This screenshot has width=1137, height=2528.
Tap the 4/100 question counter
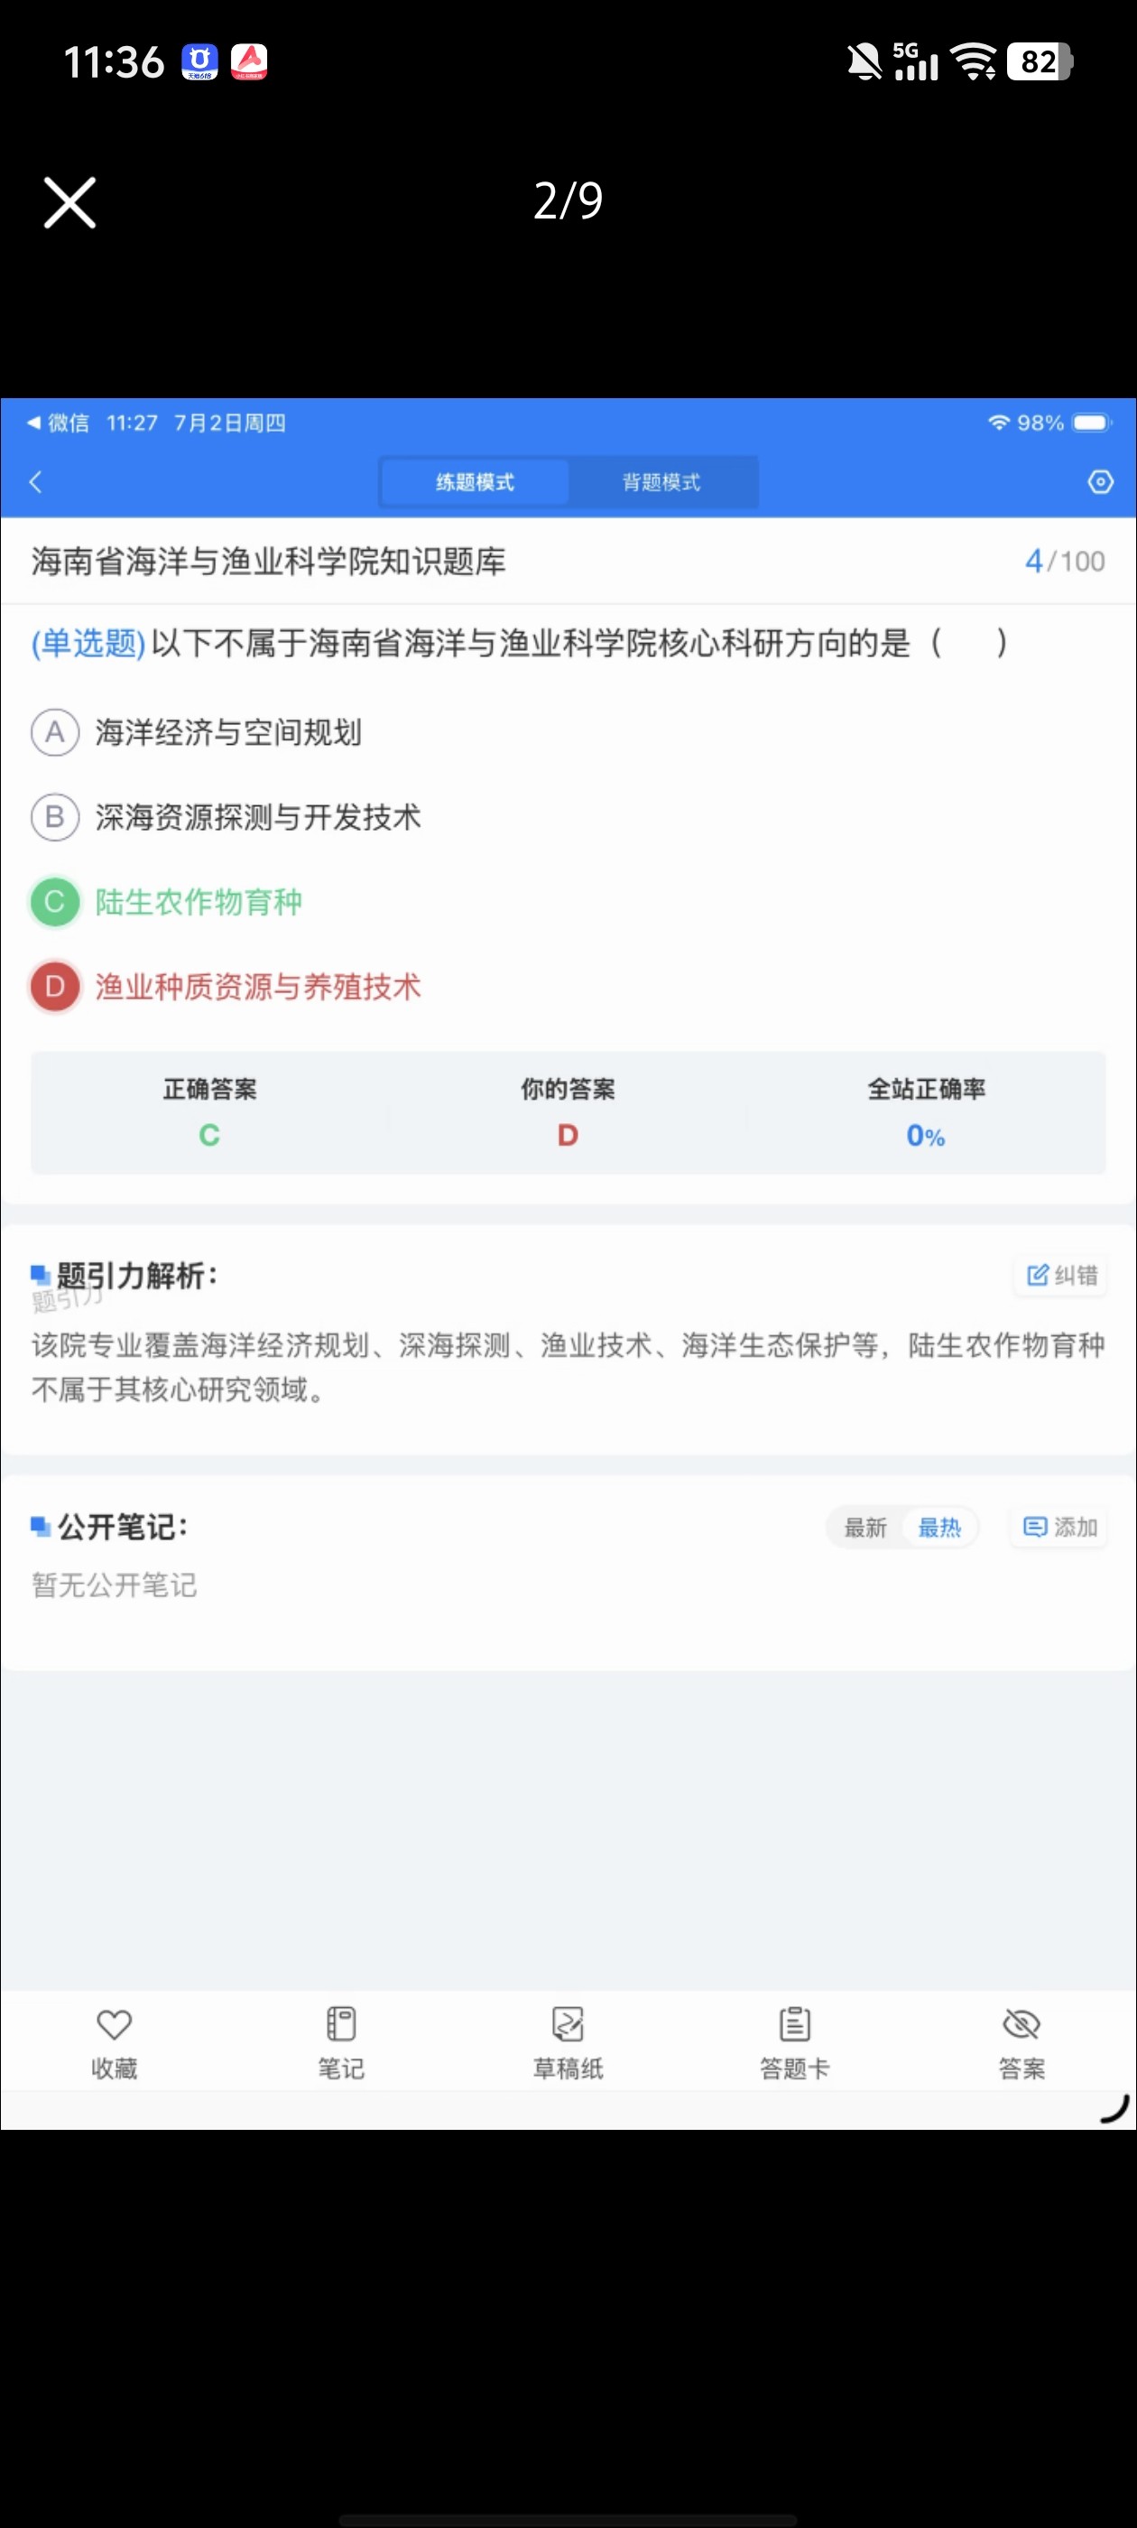point(1065,562)
